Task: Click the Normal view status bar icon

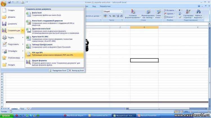Action: click(176, 112)
